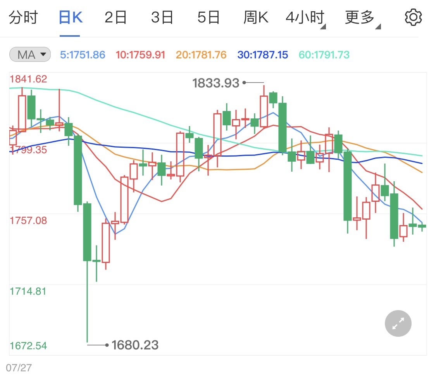
Task: Toggle the MA30 blue average line
Action: tap(262, 55)
